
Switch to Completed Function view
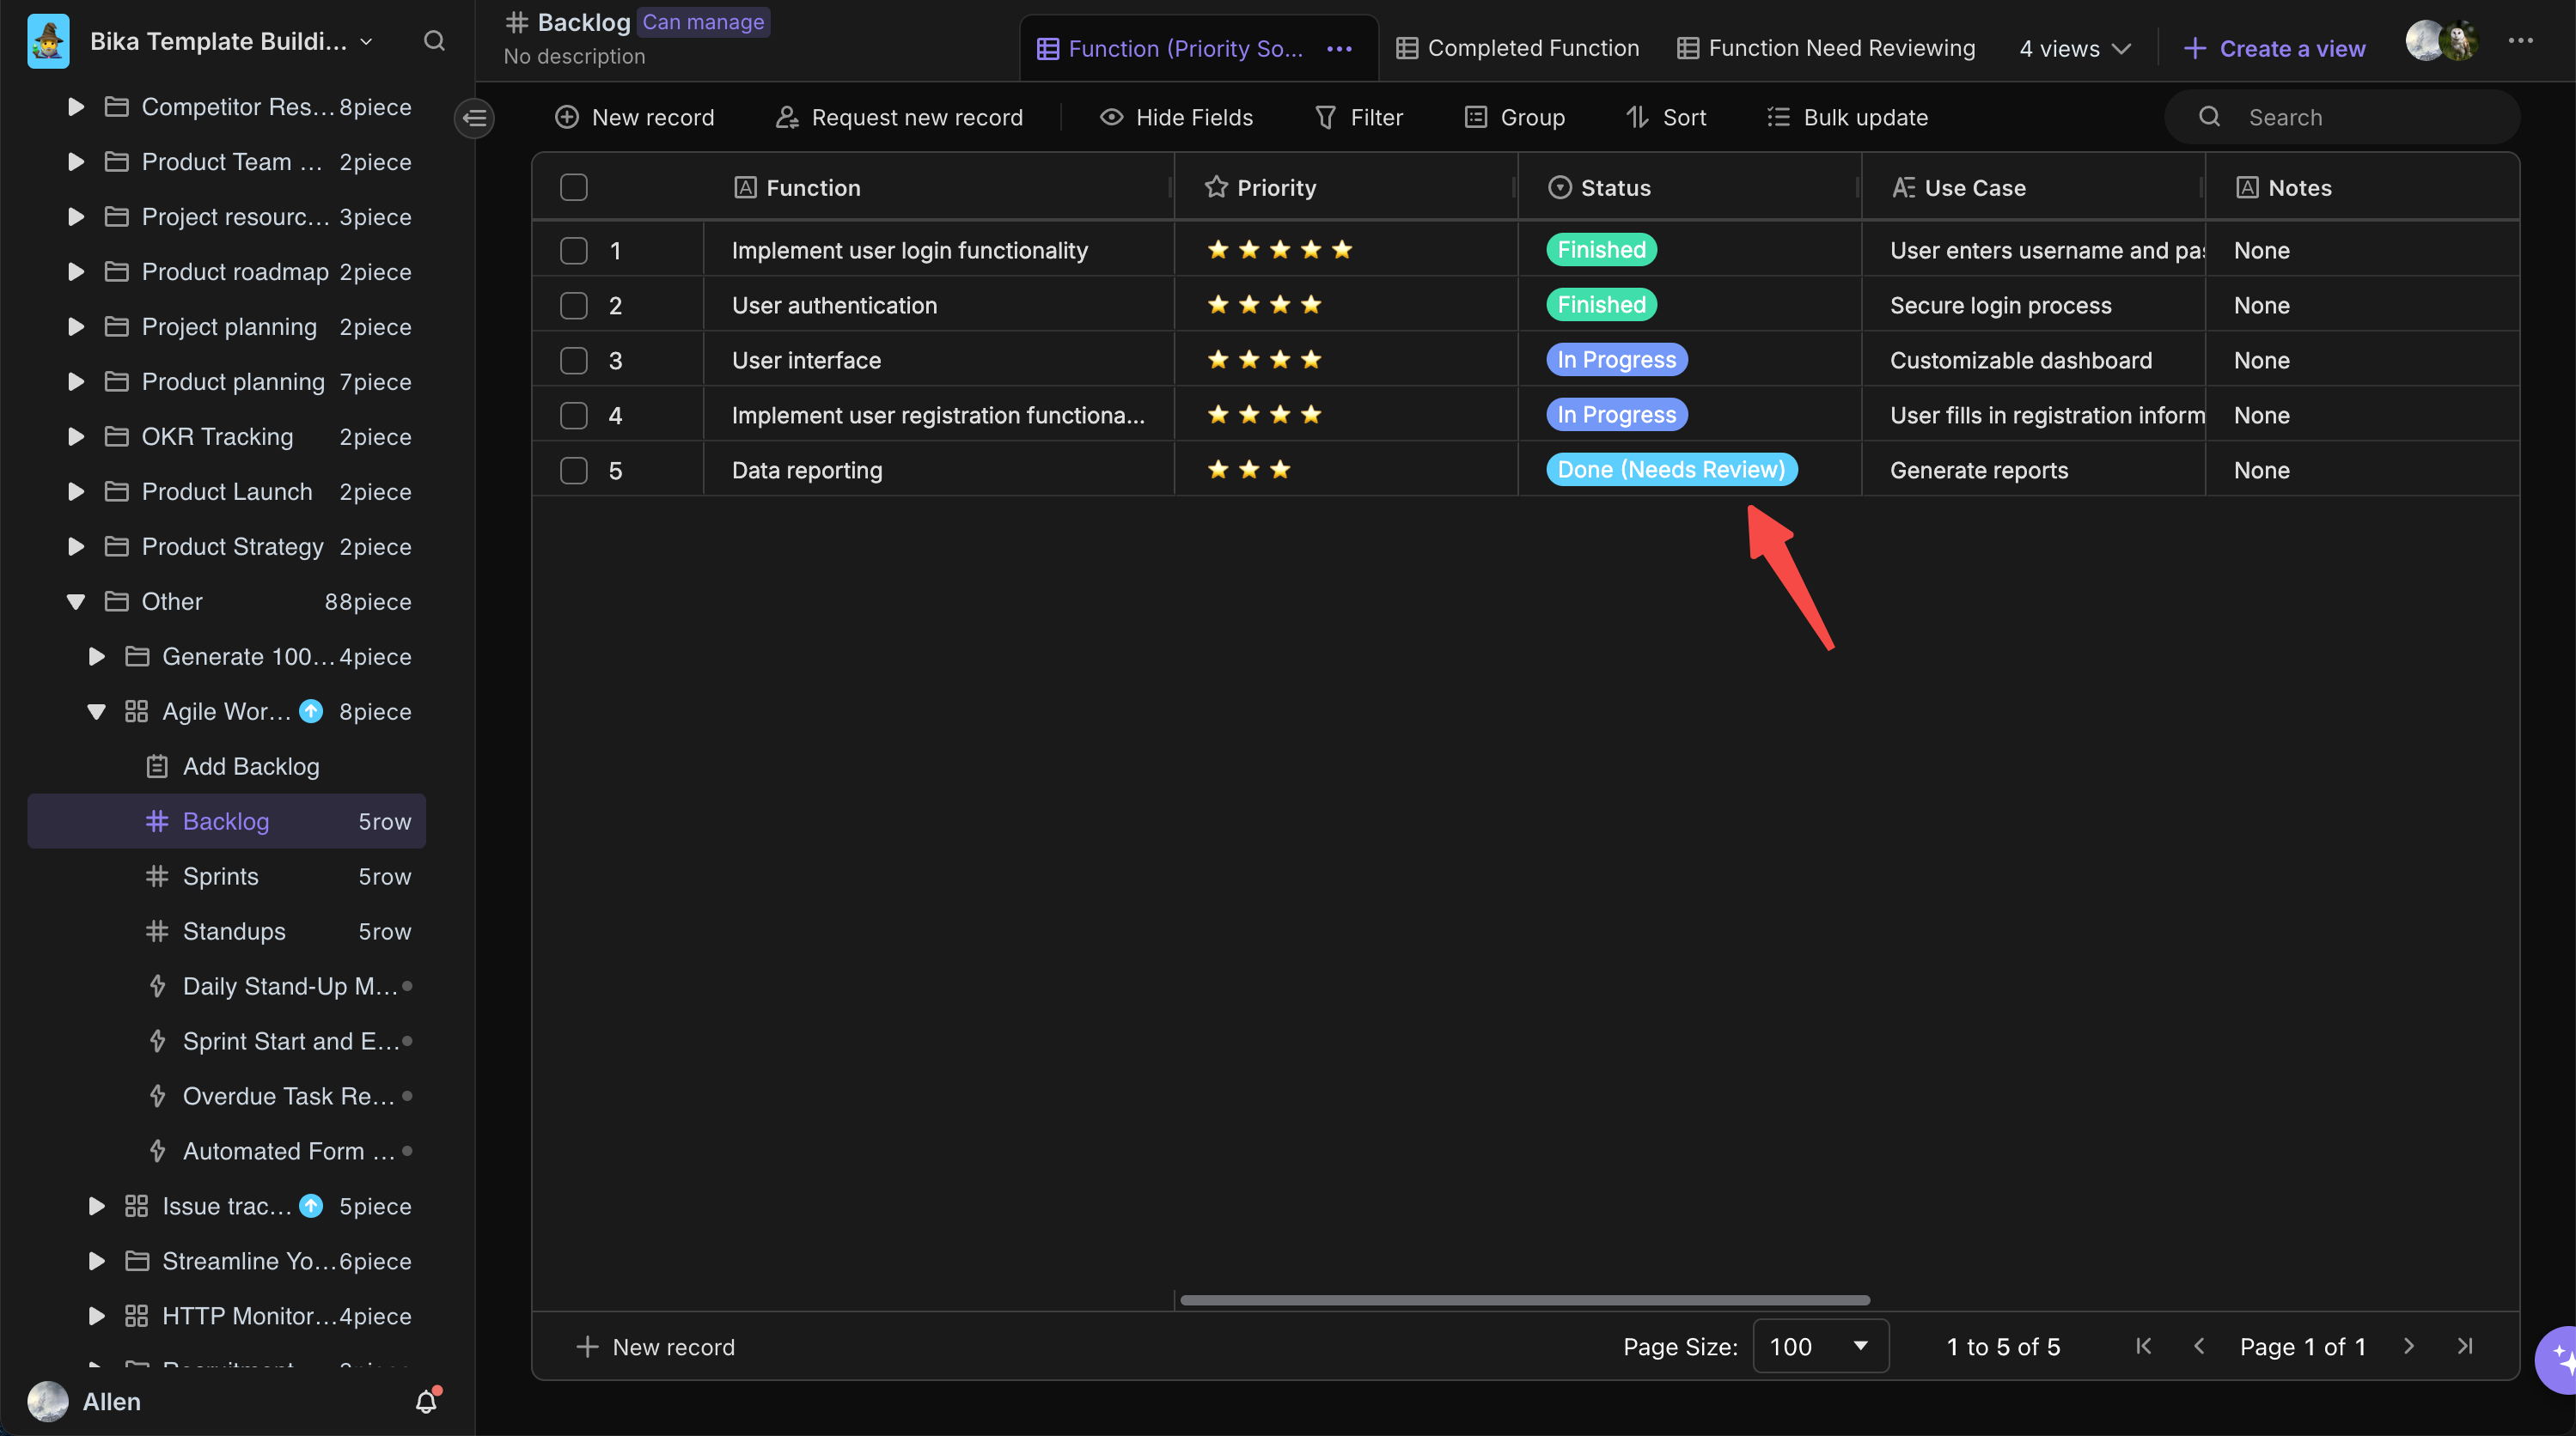click(x=1518, y=48)
